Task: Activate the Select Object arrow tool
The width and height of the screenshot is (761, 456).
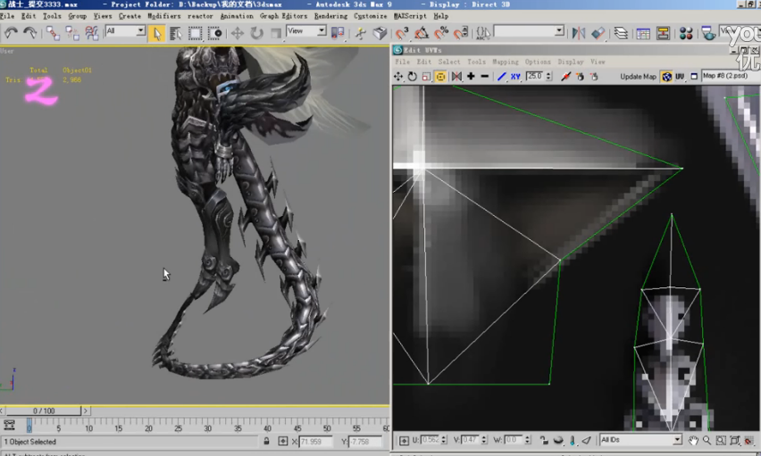Action: pyautogui.click(x=156, y=33)
